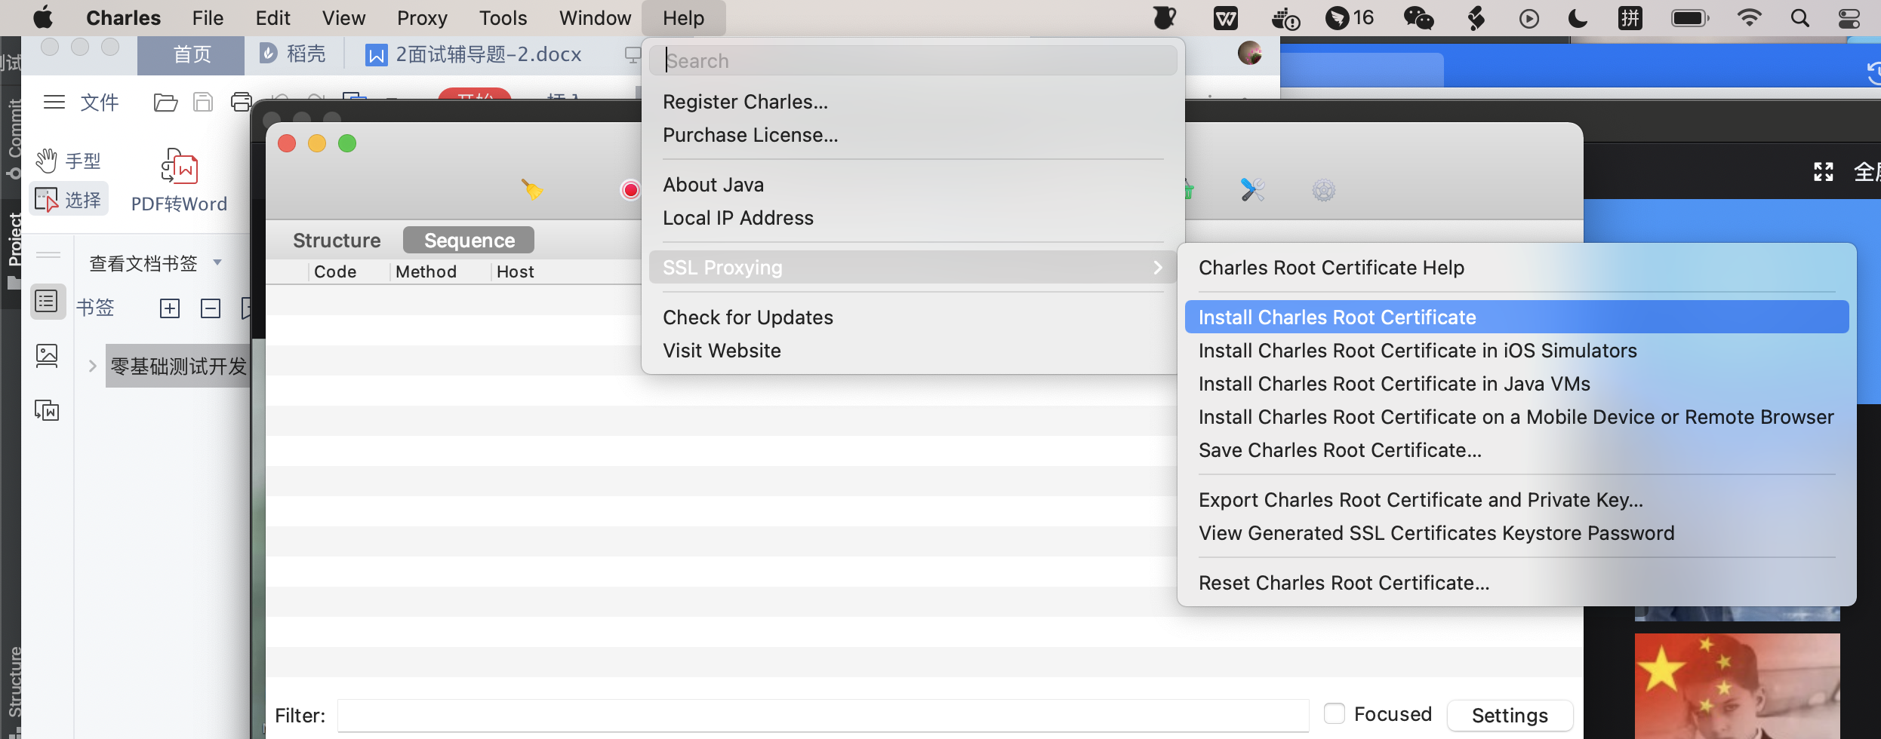Click the Help menu Search field
Image resolution: width=1881 pixels, height=739 pixels.
coord(913,61)
